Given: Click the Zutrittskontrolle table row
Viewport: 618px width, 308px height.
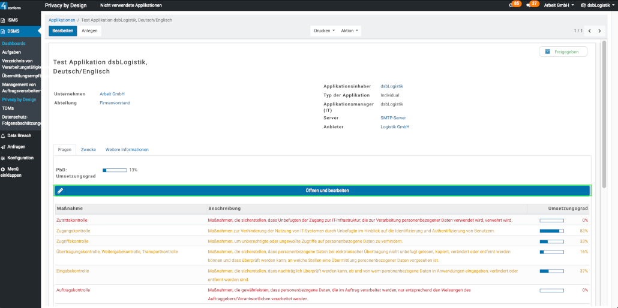Looking at the screenshot, I should click(73, 221).
